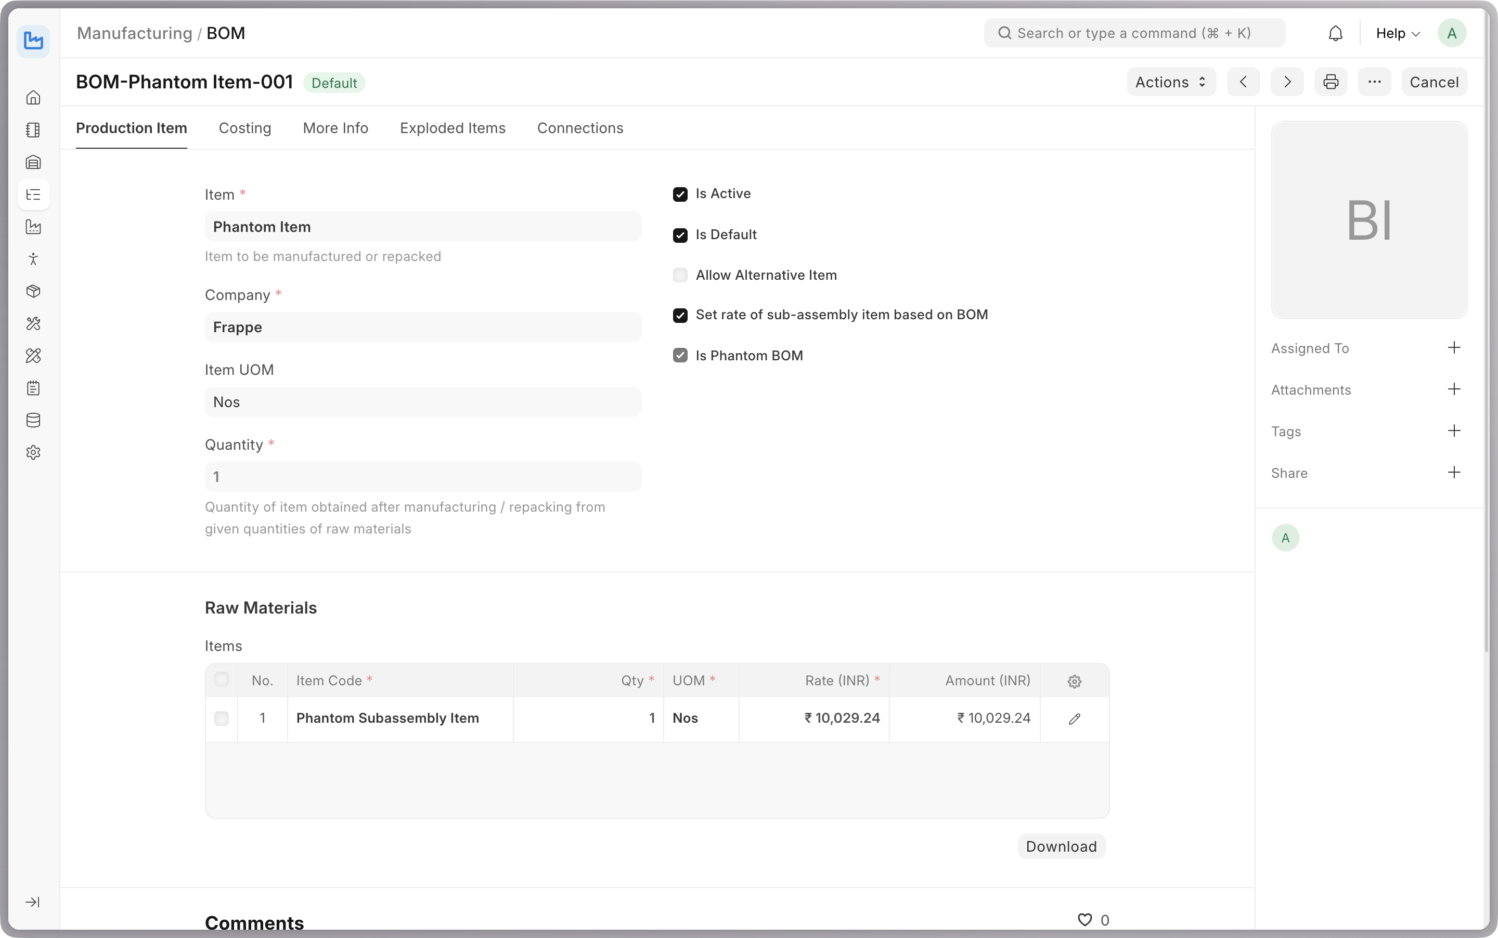
Task: Open the Exploded Items tab
Action: click(453, 128)
